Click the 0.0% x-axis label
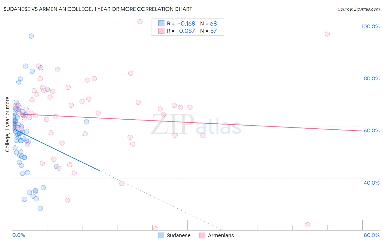This screenshot has height=243, width=383. pos(19,235)
